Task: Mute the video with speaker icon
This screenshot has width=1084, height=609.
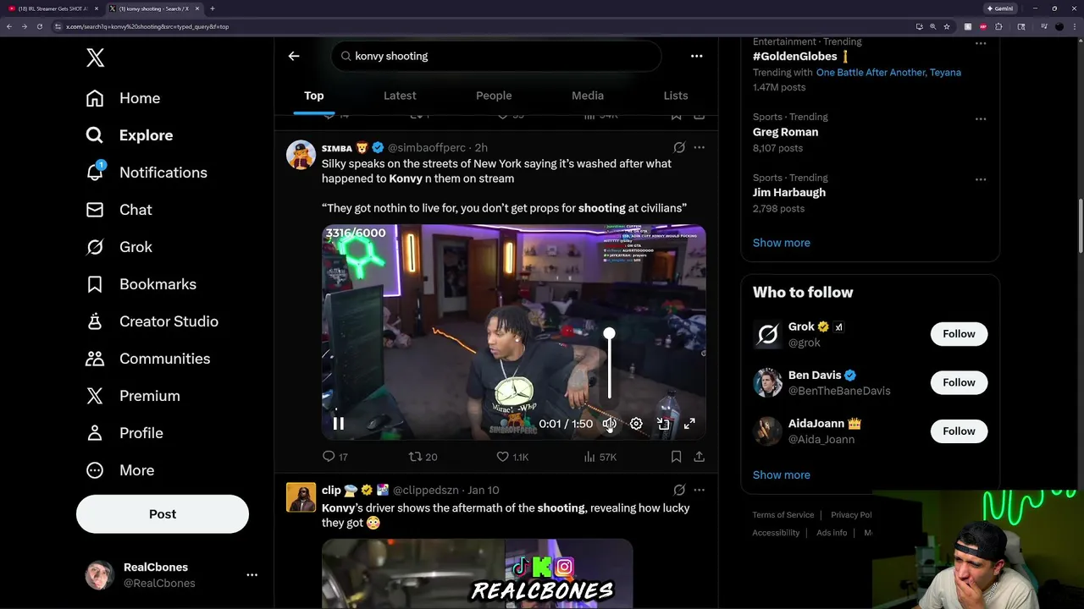Action: 609,424
